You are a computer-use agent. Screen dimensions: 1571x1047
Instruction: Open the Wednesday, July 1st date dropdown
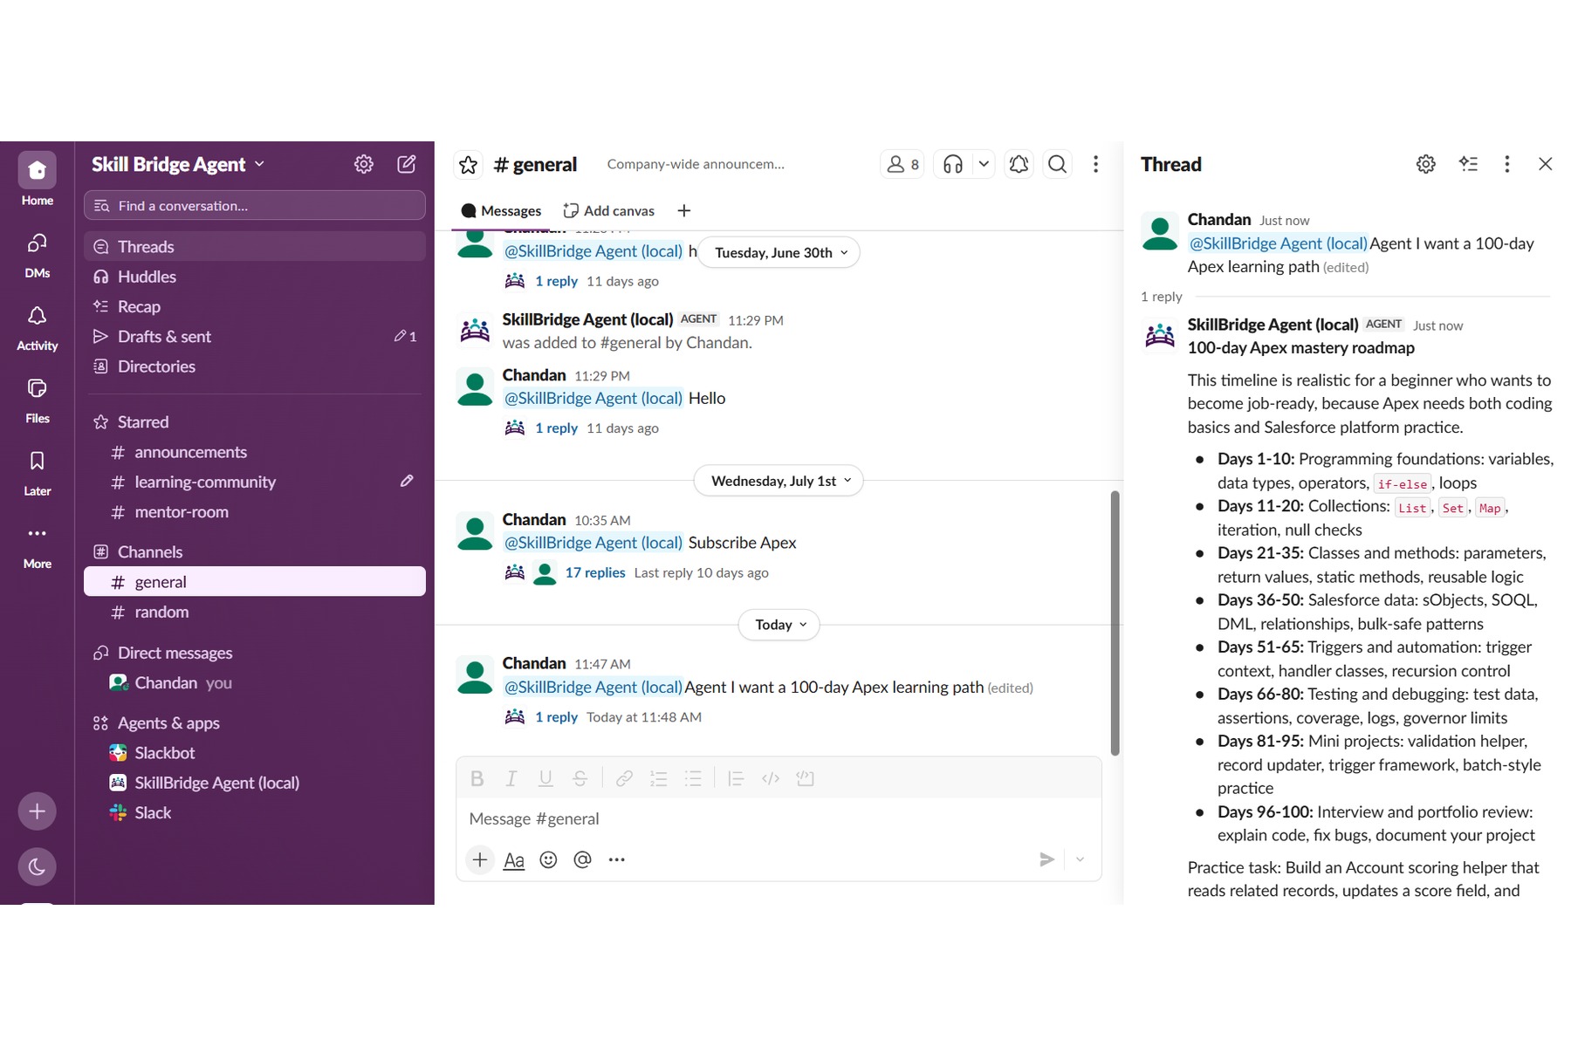pos(779,481)
